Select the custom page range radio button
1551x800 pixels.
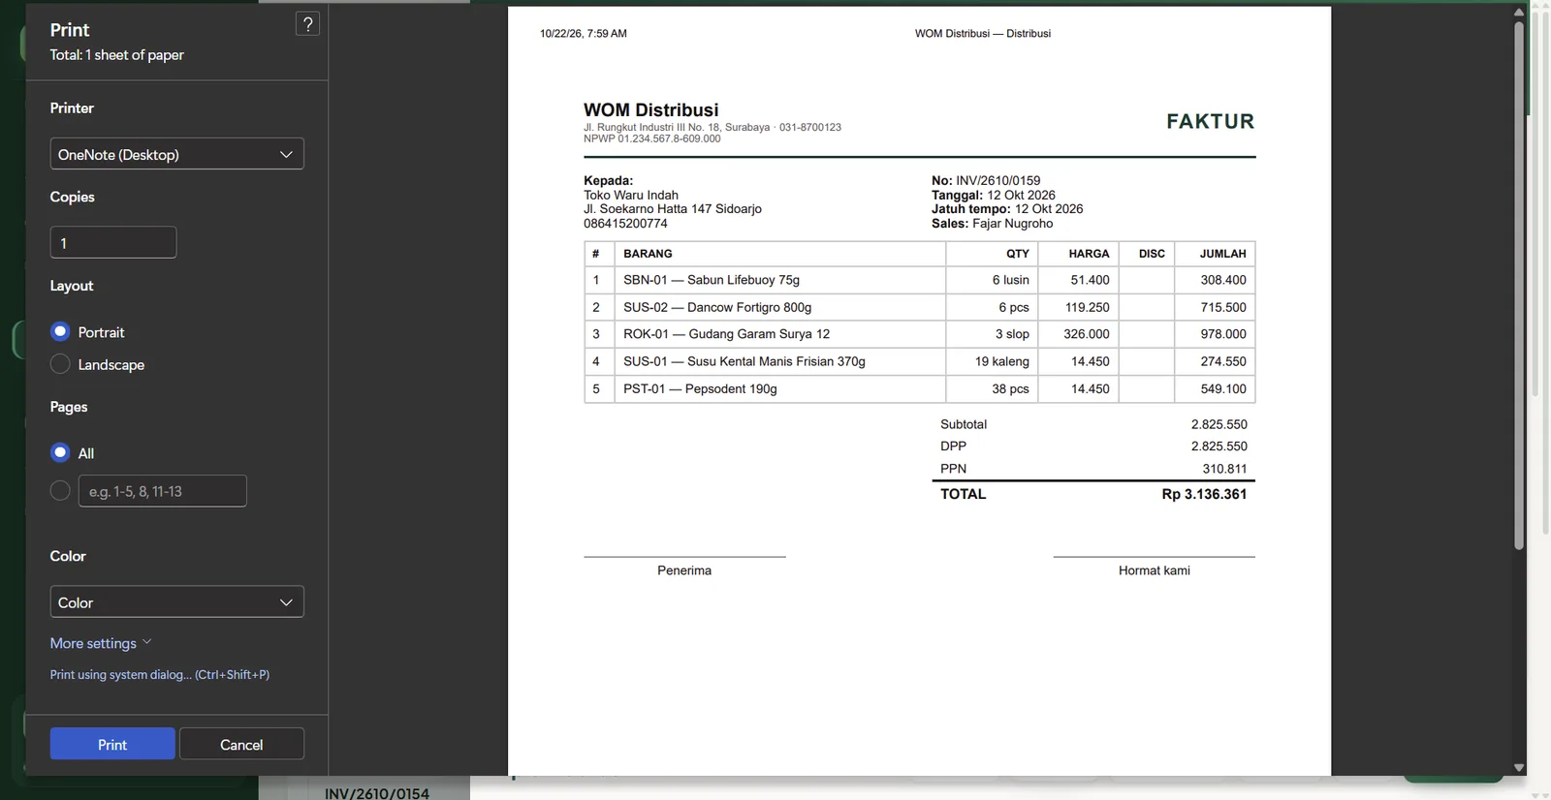60,491
